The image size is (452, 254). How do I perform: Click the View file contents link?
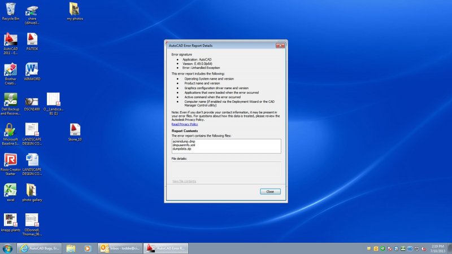point(184,181)
